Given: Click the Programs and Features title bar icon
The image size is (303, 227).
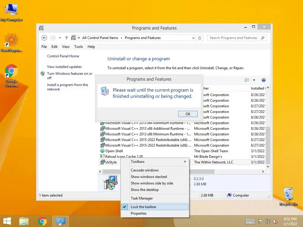Looking at the screenshot, I should tap(41, 28).
